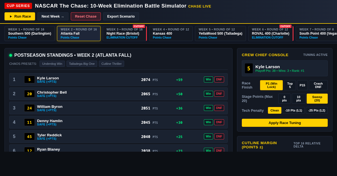
Task: Click the green live status dot
Action: click(11, 55)
